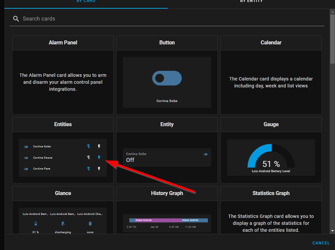
Task: Select the Gauge card showing 51 %
Action: (x=271, y=150)
